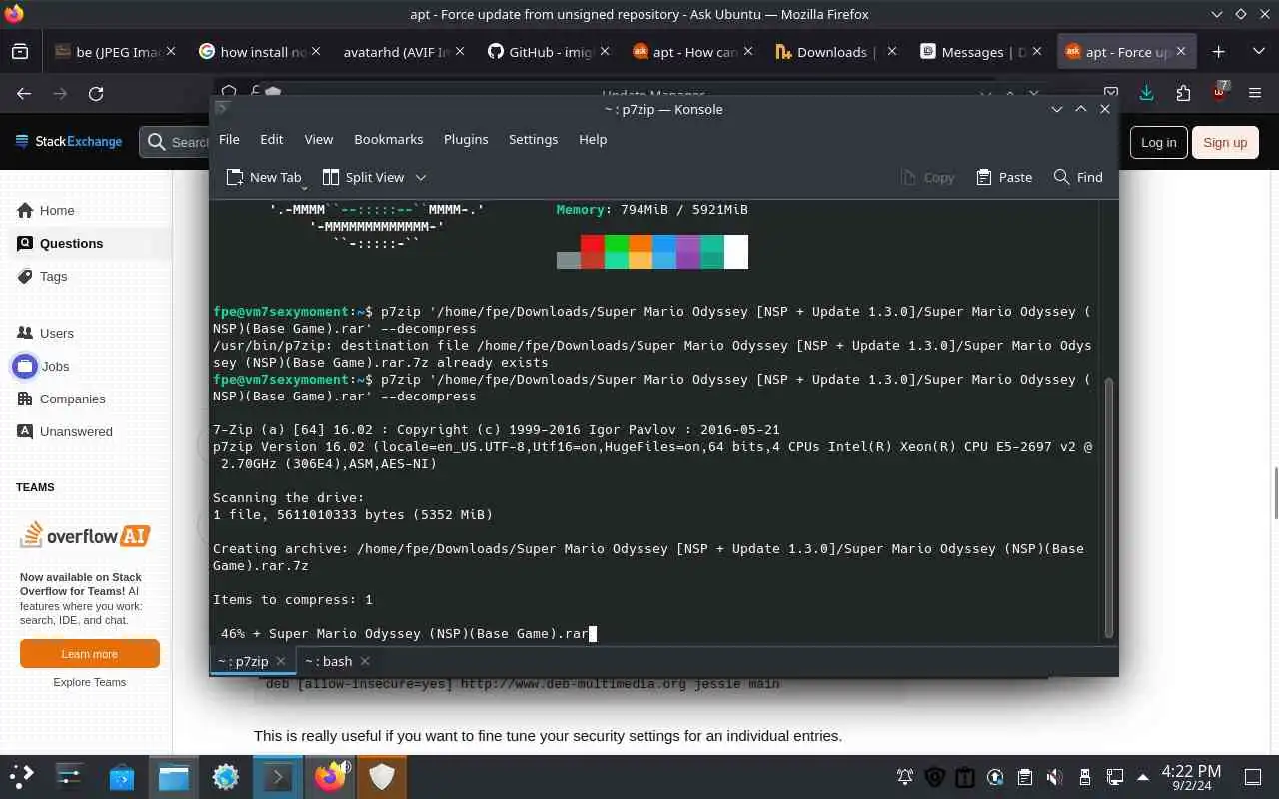Image resolution: width=1279 pixels, height=799 pixels.
Task: Click the Firefox Back arrow
Action: (24, 93)
